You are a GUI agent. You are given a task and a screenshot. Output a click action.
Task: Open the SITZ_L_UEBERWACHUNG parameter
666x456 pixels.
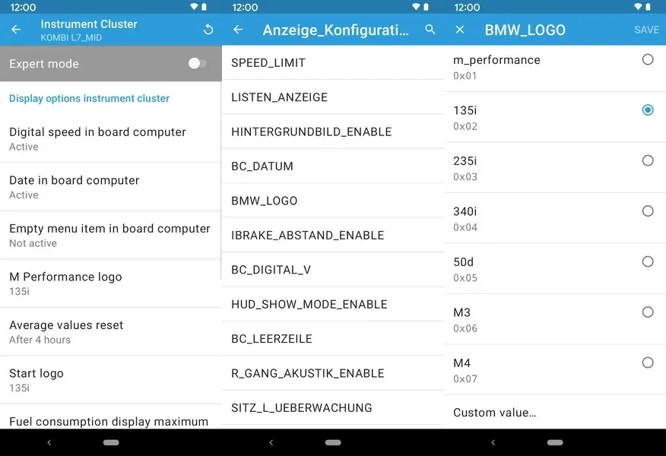pyautogui.click(x=332, y=407)
